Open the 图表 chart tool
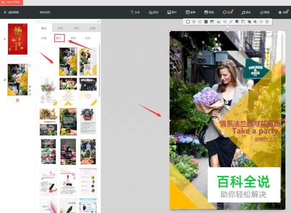 click(x=265, y=12)
